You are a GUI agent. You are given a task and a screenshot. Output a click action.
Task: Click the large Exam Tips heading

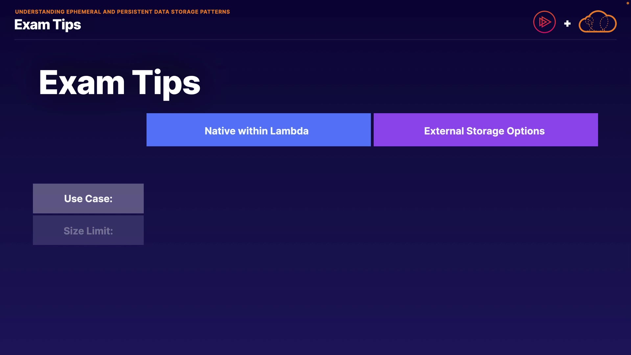119,83
